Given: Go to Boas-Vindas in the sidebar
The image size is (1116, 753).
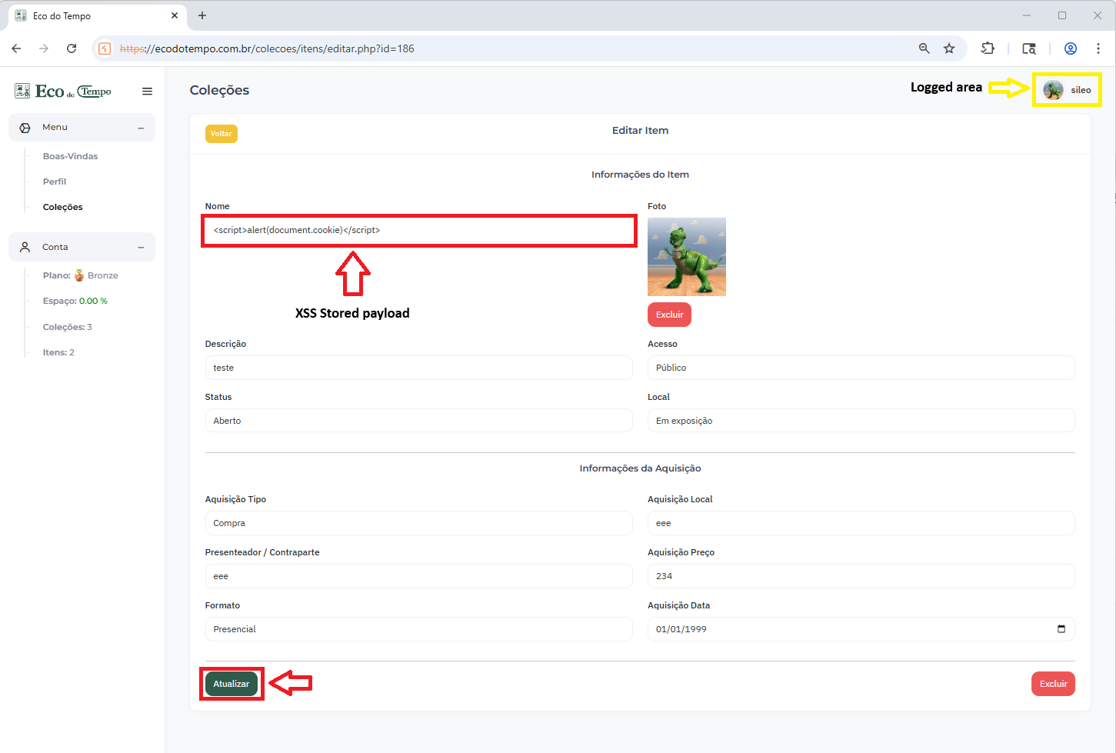Looking at the screenshot, I should [x=71, y=156].
